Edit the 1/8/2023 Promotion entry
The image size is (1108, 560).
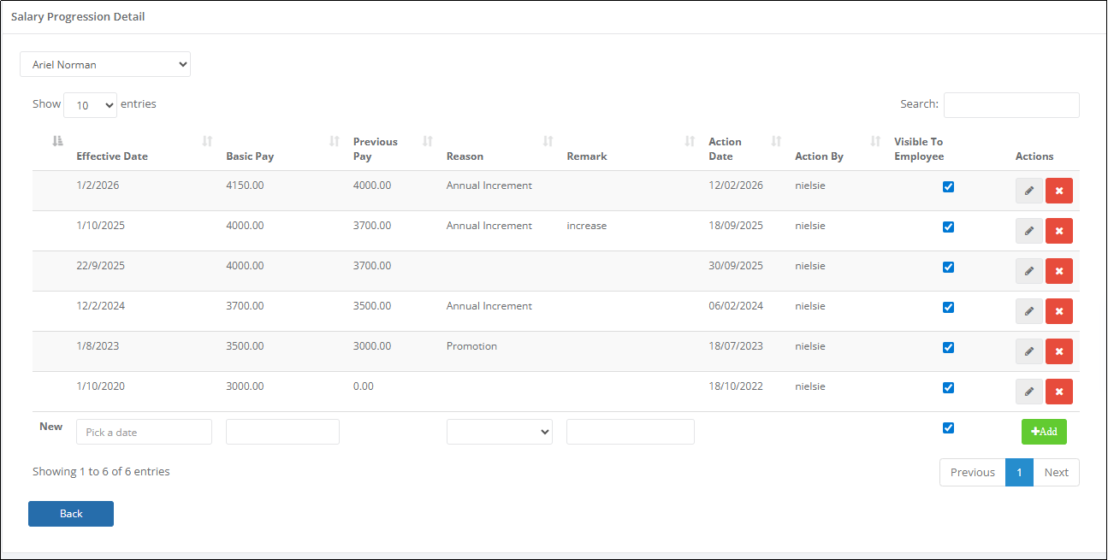point(1029,351)
